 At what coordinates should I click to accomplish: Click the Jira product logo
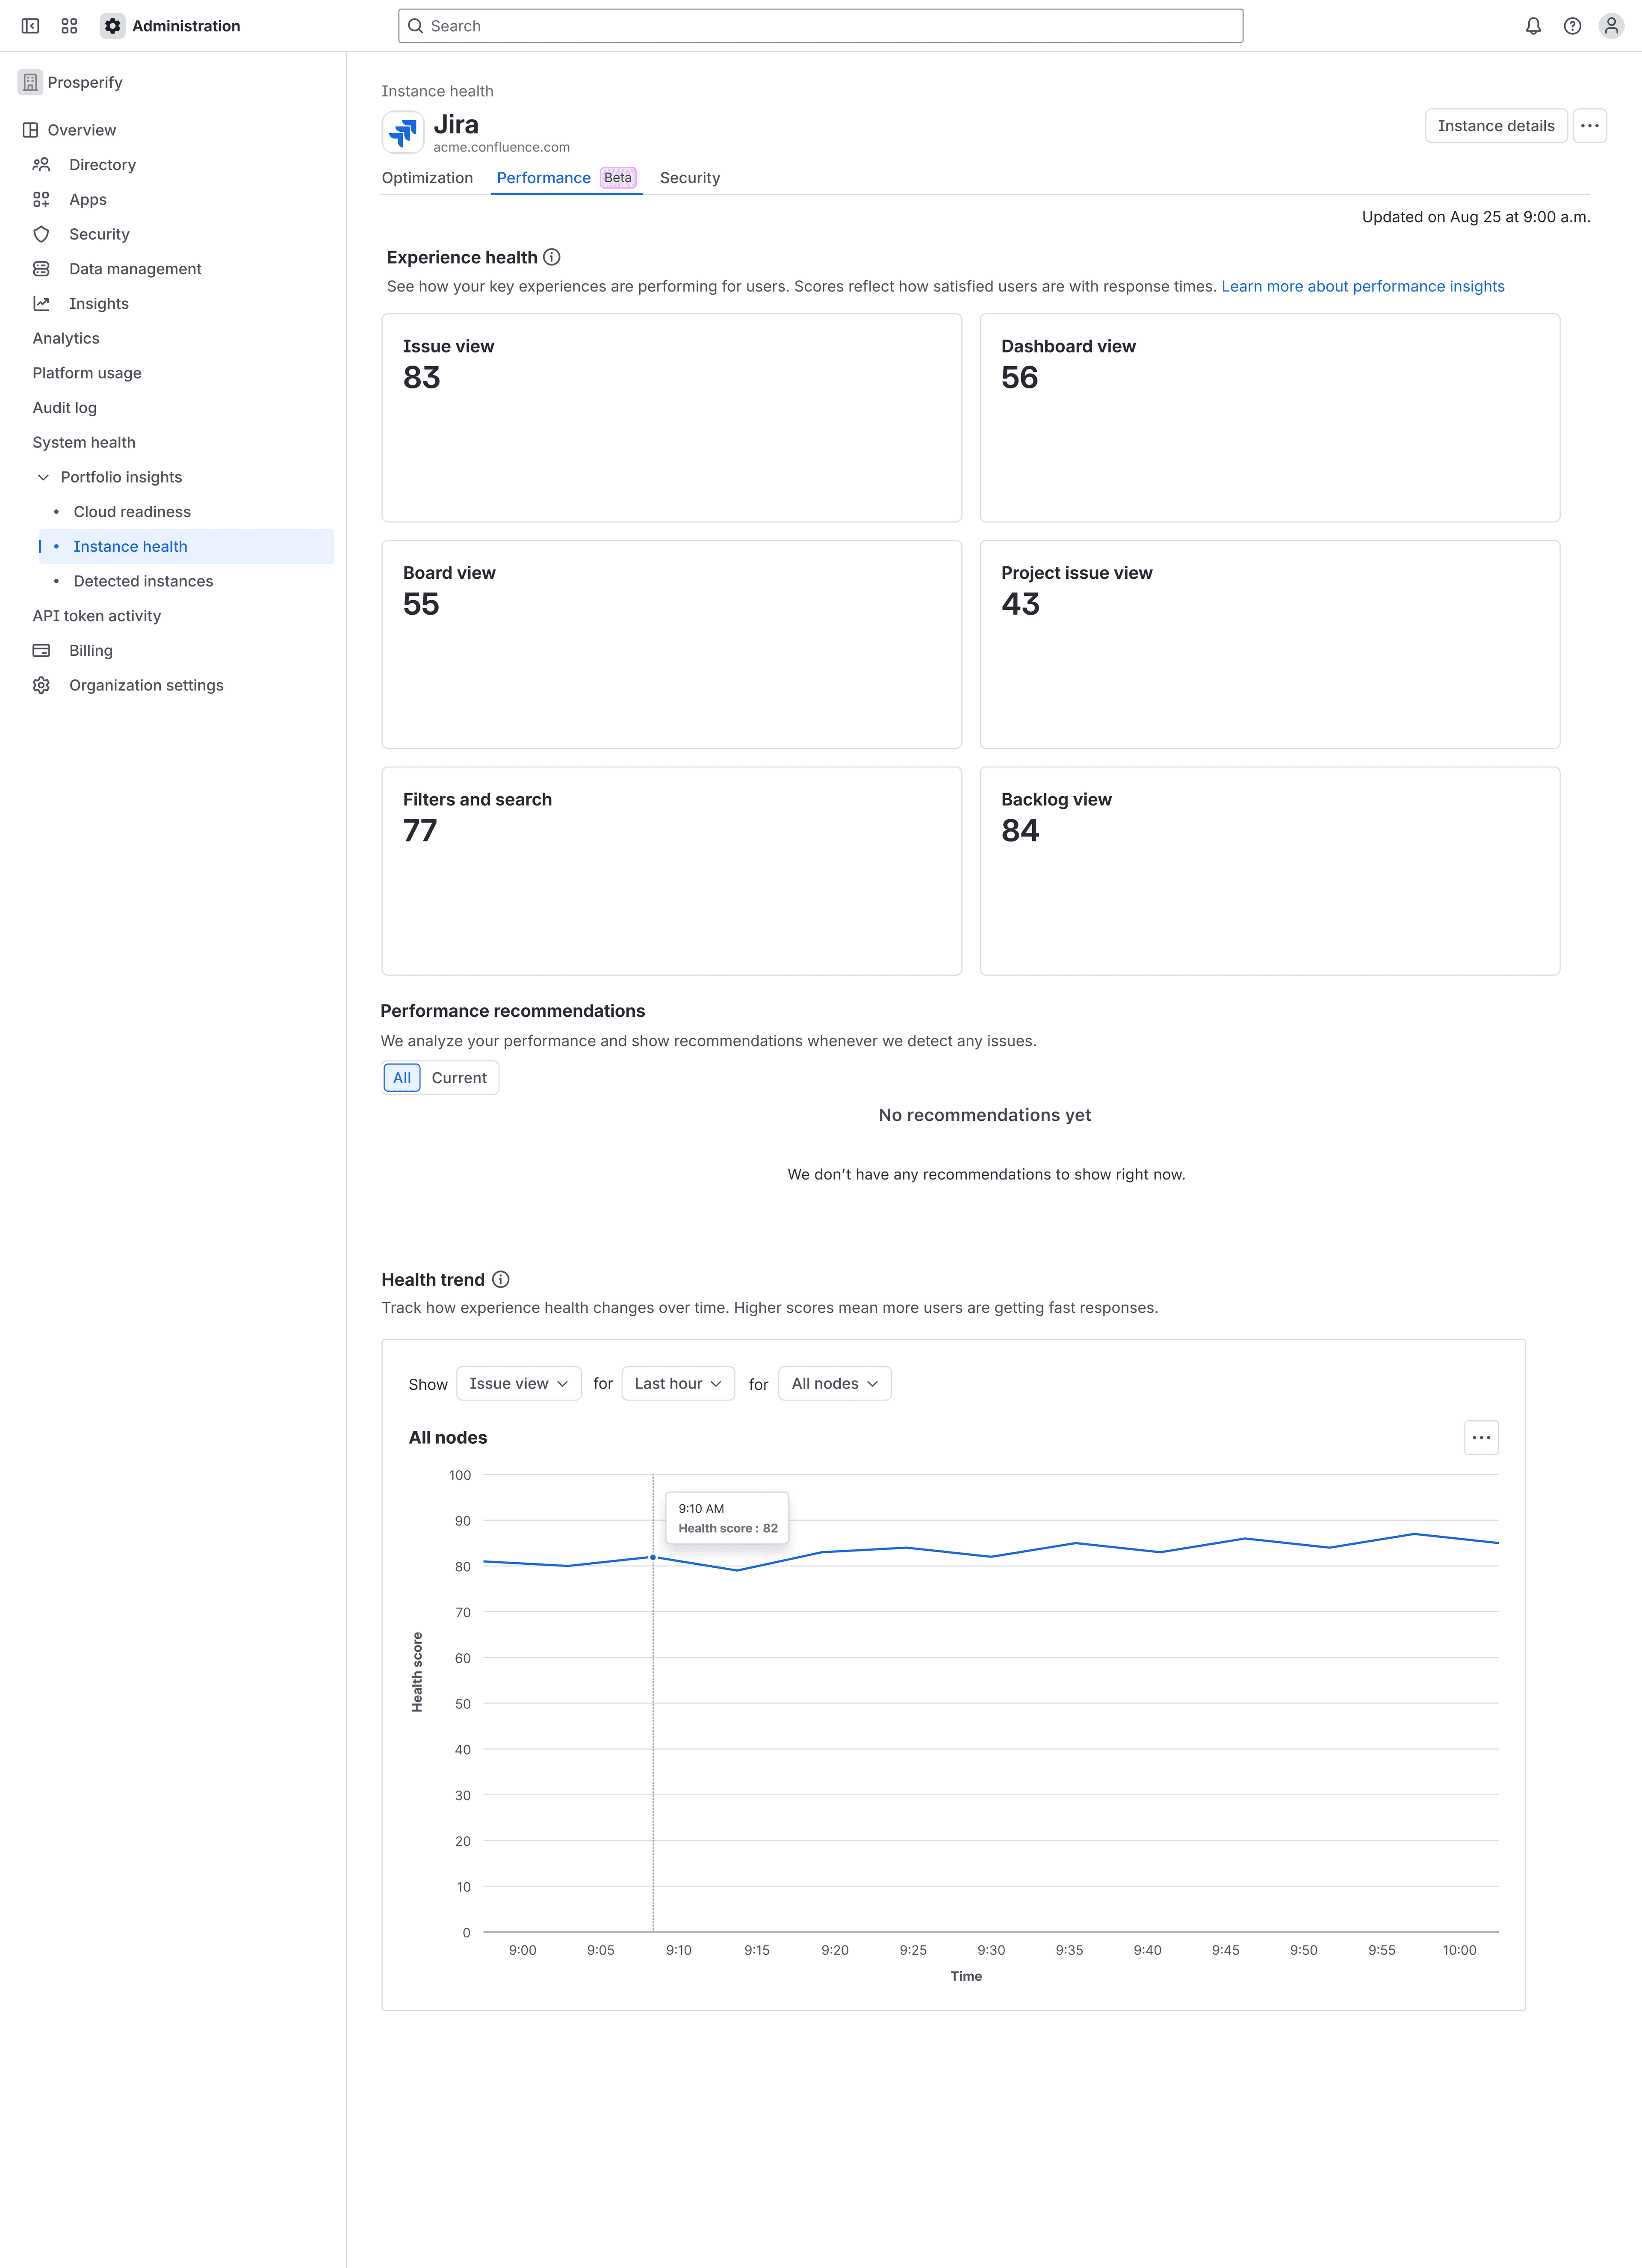[403, 132]
